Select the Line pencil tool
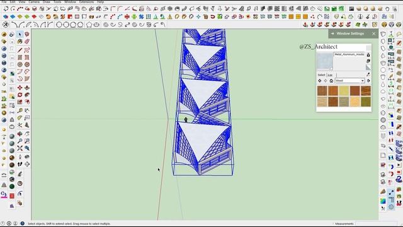This screenshot has width=403, height=227. pyautogui.click(x=20, y=50)
